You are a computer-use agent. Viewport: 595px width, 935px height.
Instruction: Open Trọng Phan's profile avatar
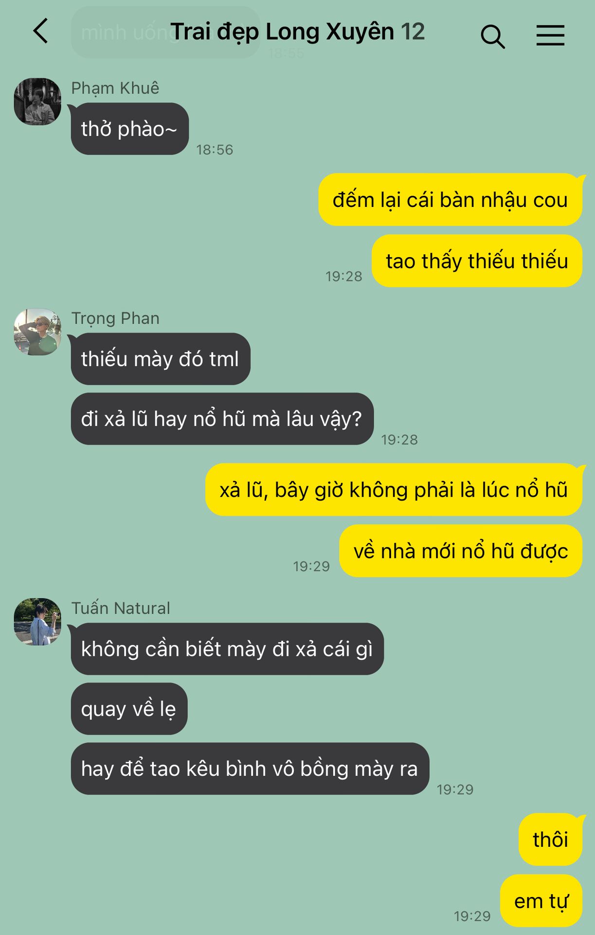click(x=37, y=332)
